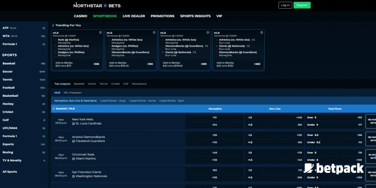Open Golf in the Sports list
The image size is (376, 188).
coord(24,120)
